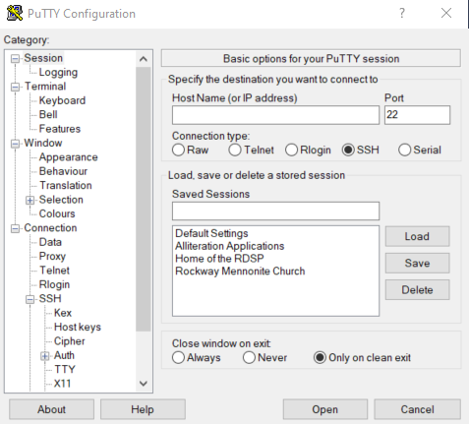Click the Host Name input field
Viewport: 469px width, 424px height.
[275, 115]
